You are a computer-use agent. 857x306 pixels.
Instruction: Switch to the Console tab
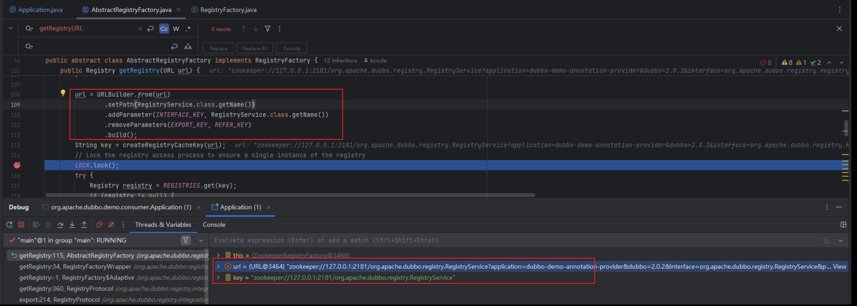tap(214, 225)
